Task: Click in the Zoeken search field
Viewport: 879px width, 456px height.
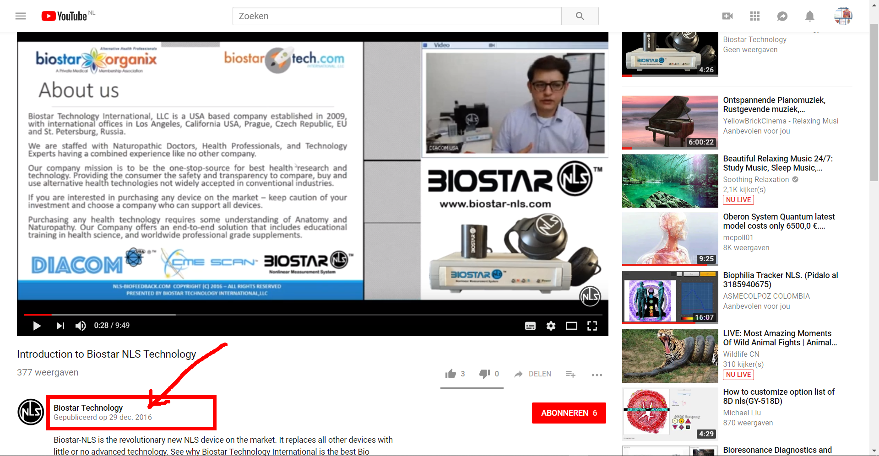Action: click(x=396, y=16)
